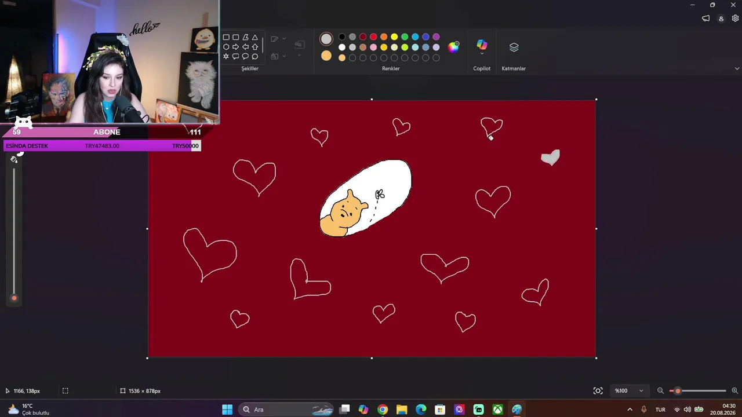742x417 pixels.
Task: Select the polygon shape tool
Action: tap(245, 37)
